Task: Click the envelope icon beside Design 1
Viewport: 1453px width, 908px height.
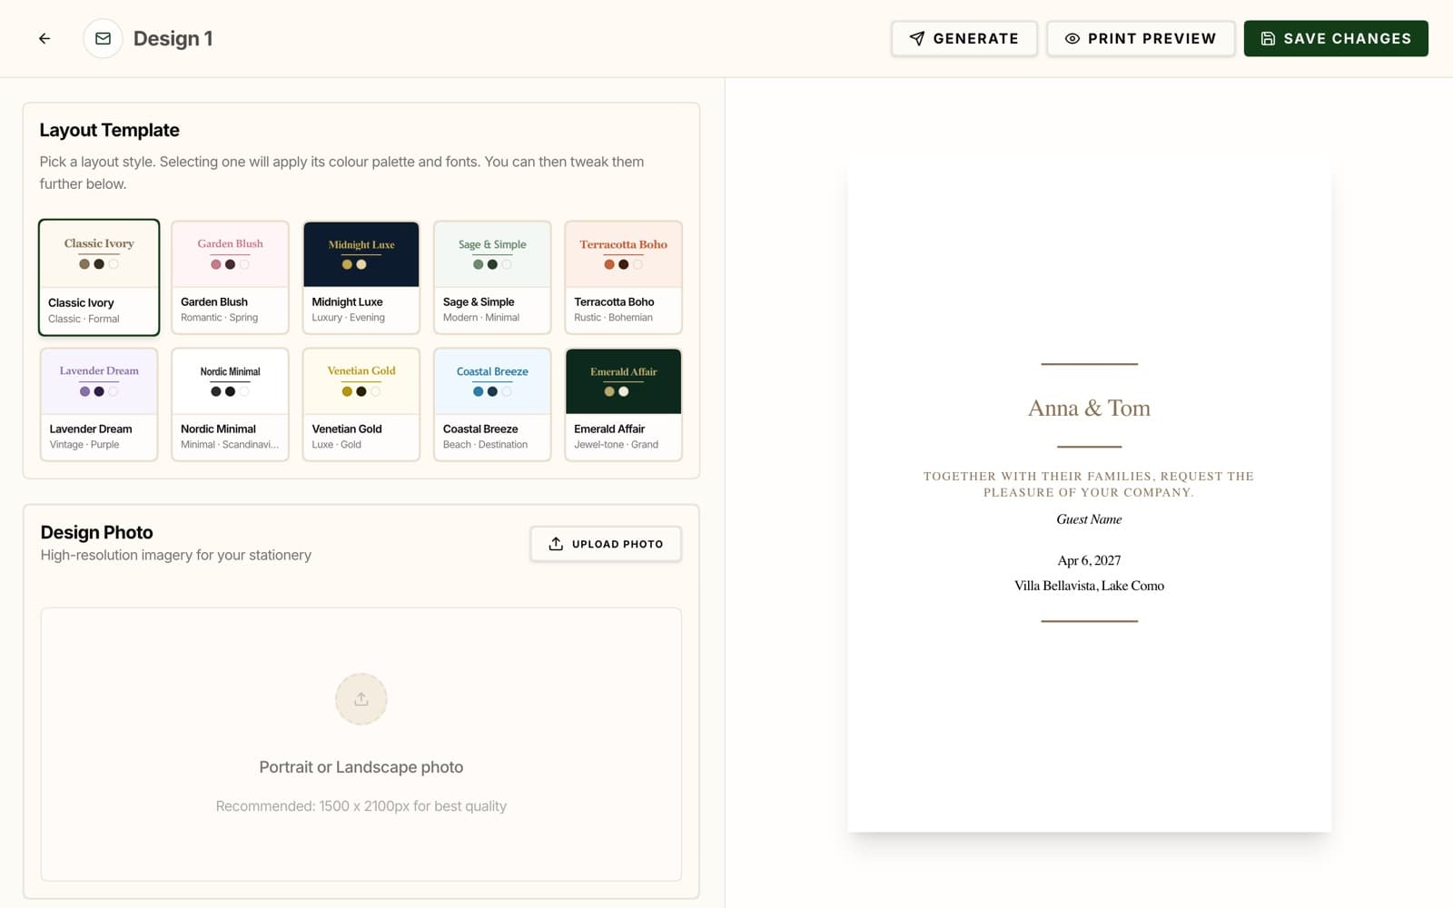Action: pyautogui.click(x=103, y=38)
